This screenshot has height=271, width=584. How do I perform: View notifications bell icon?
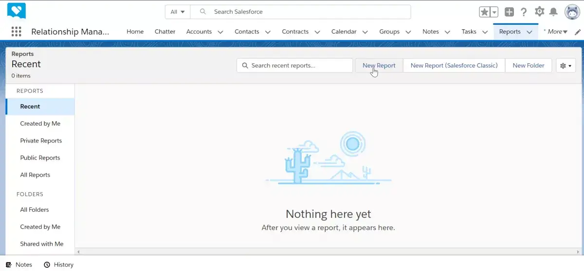pos(553,12)
